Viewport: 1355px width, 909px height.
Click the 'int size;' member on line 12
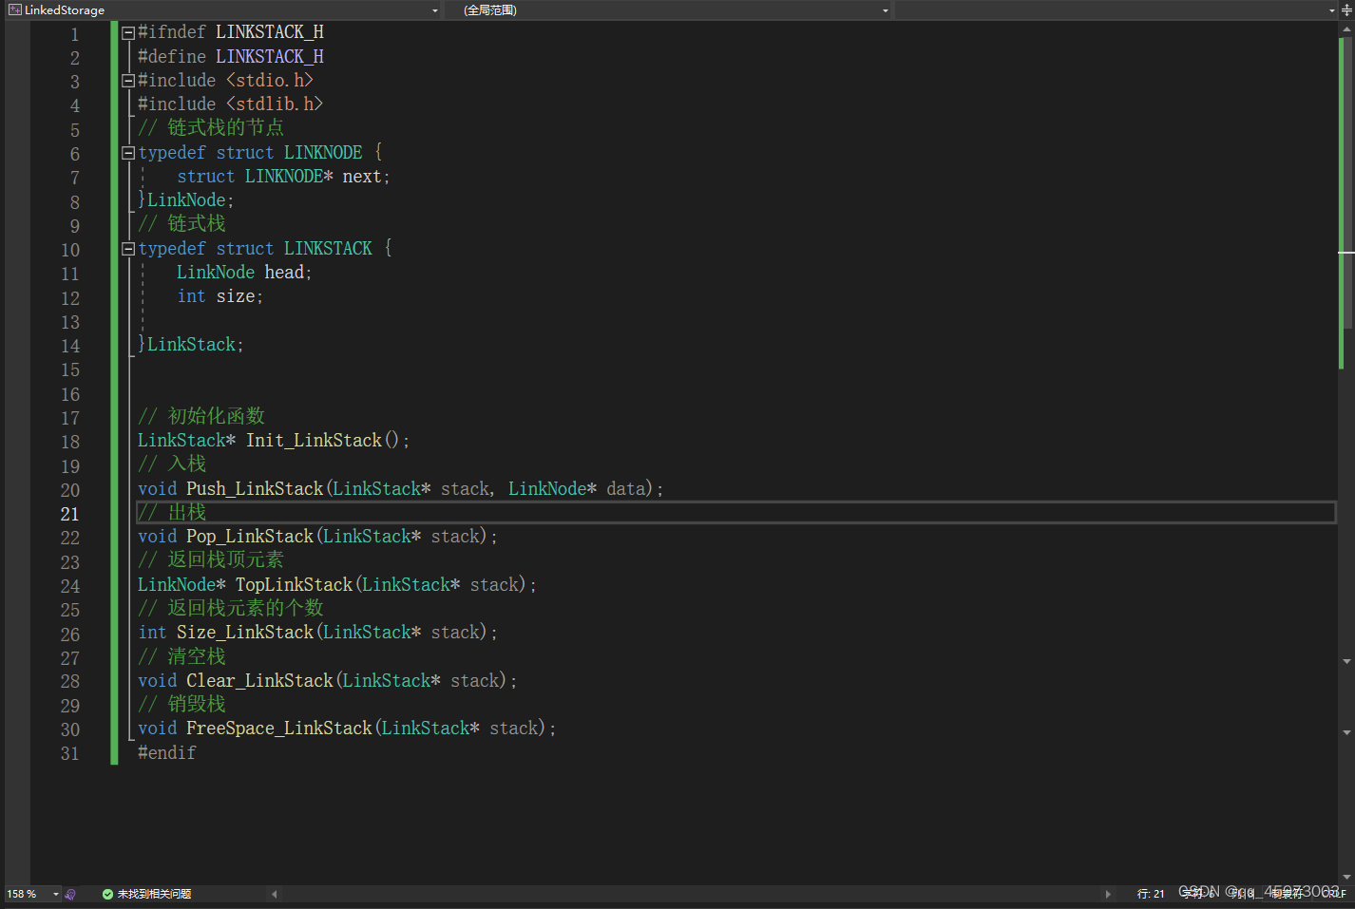coord(219,296)
